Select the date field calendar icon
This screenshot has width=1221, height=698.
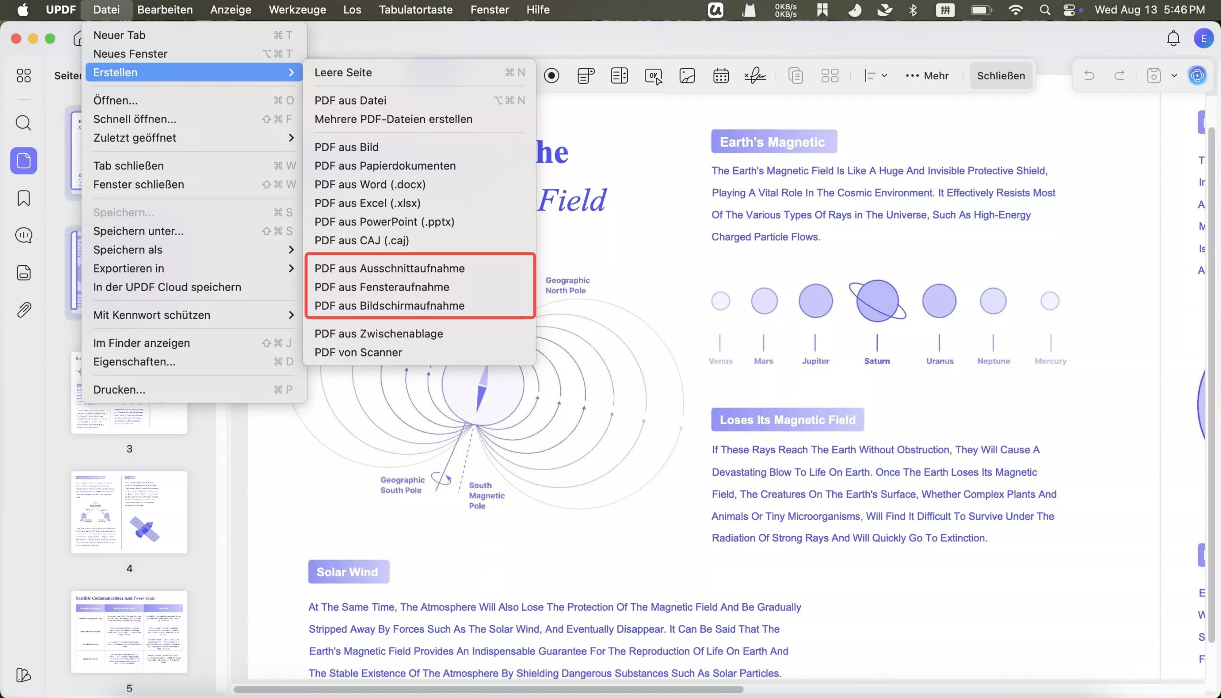tap(721, 76)
